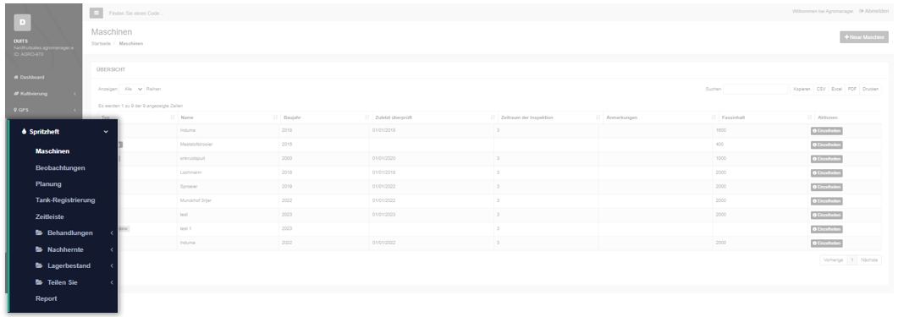
Task: Collapse the Spritzheft menu chevron
Action: (106, 132)
